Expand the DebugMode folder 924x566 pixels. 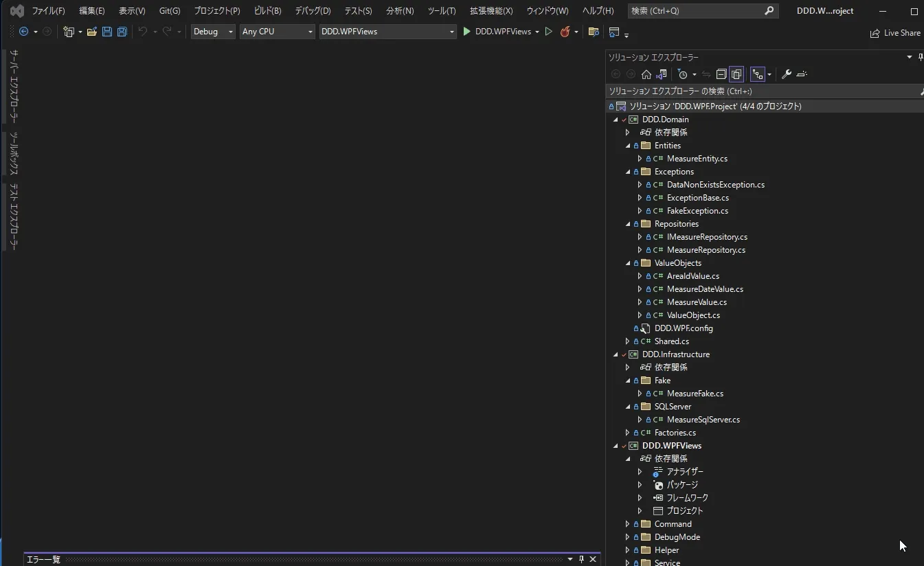click(x=627, y=537)
